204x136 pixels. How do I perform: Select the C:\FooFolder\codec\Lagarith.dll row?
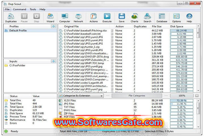click(126, 83)
